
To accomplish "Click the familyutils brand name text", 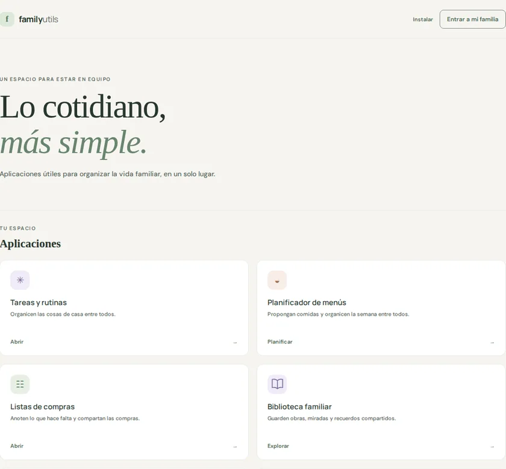I will 39,19.
